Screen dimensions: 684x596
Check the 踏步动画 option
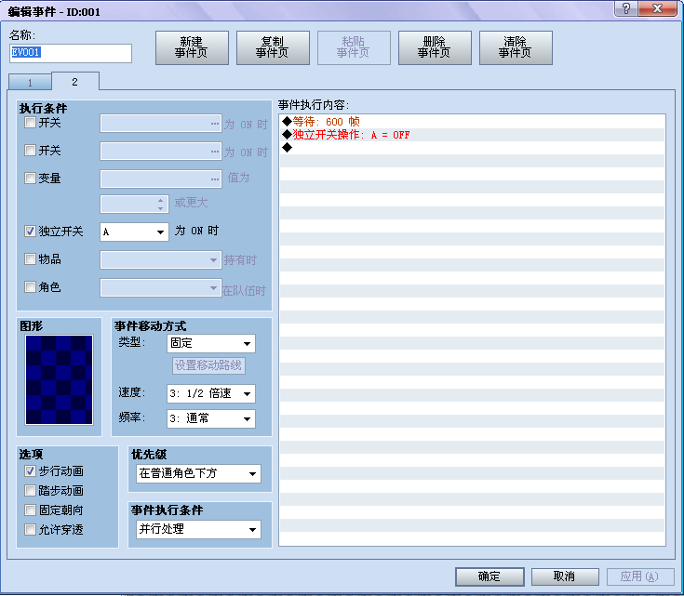coord(30,491)
